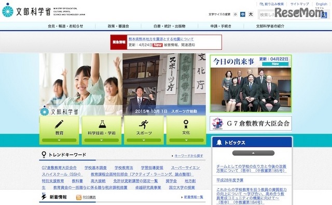The width and height of the screenshot is (332, 205).
Task: Click the bell icon beside トピックス
Action: click(x=219, y=142)
